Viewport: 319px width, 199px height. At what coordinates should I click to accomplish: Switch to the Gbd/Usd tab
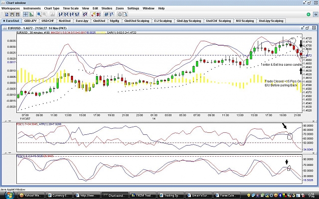click(x=99, y=21)
